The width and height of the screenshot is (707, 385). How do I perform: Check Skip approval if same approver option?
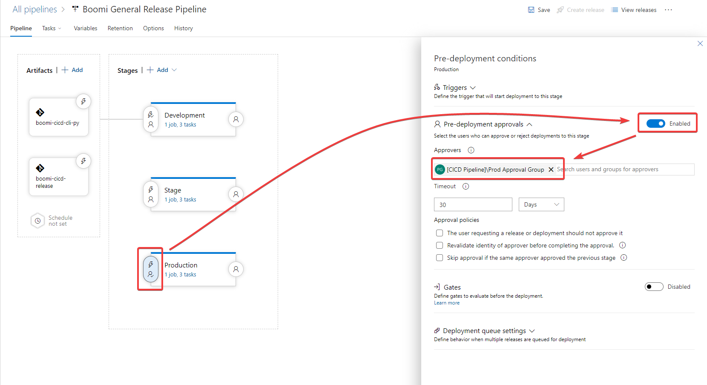click(440, 258)
